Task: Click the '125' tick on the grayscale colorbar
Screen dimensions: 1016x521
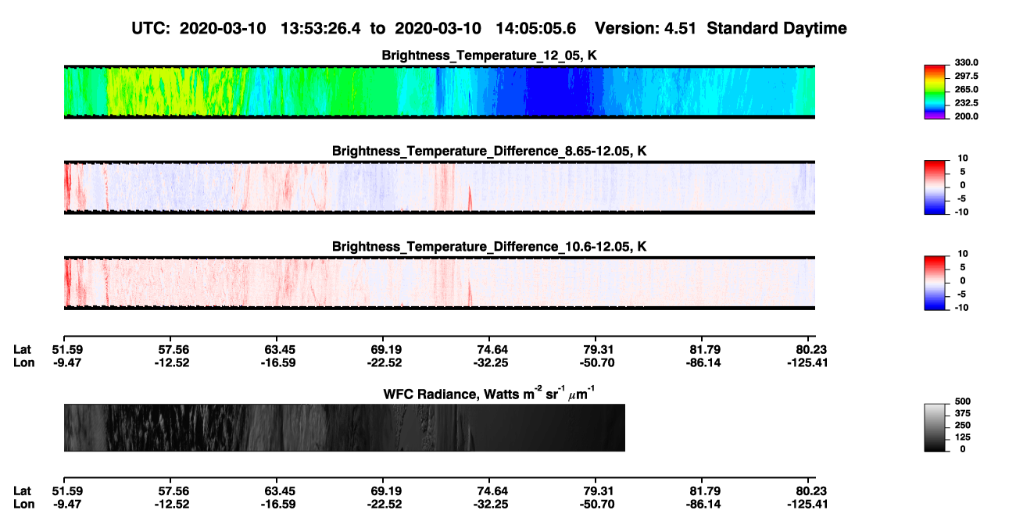Action: [964, 437]
